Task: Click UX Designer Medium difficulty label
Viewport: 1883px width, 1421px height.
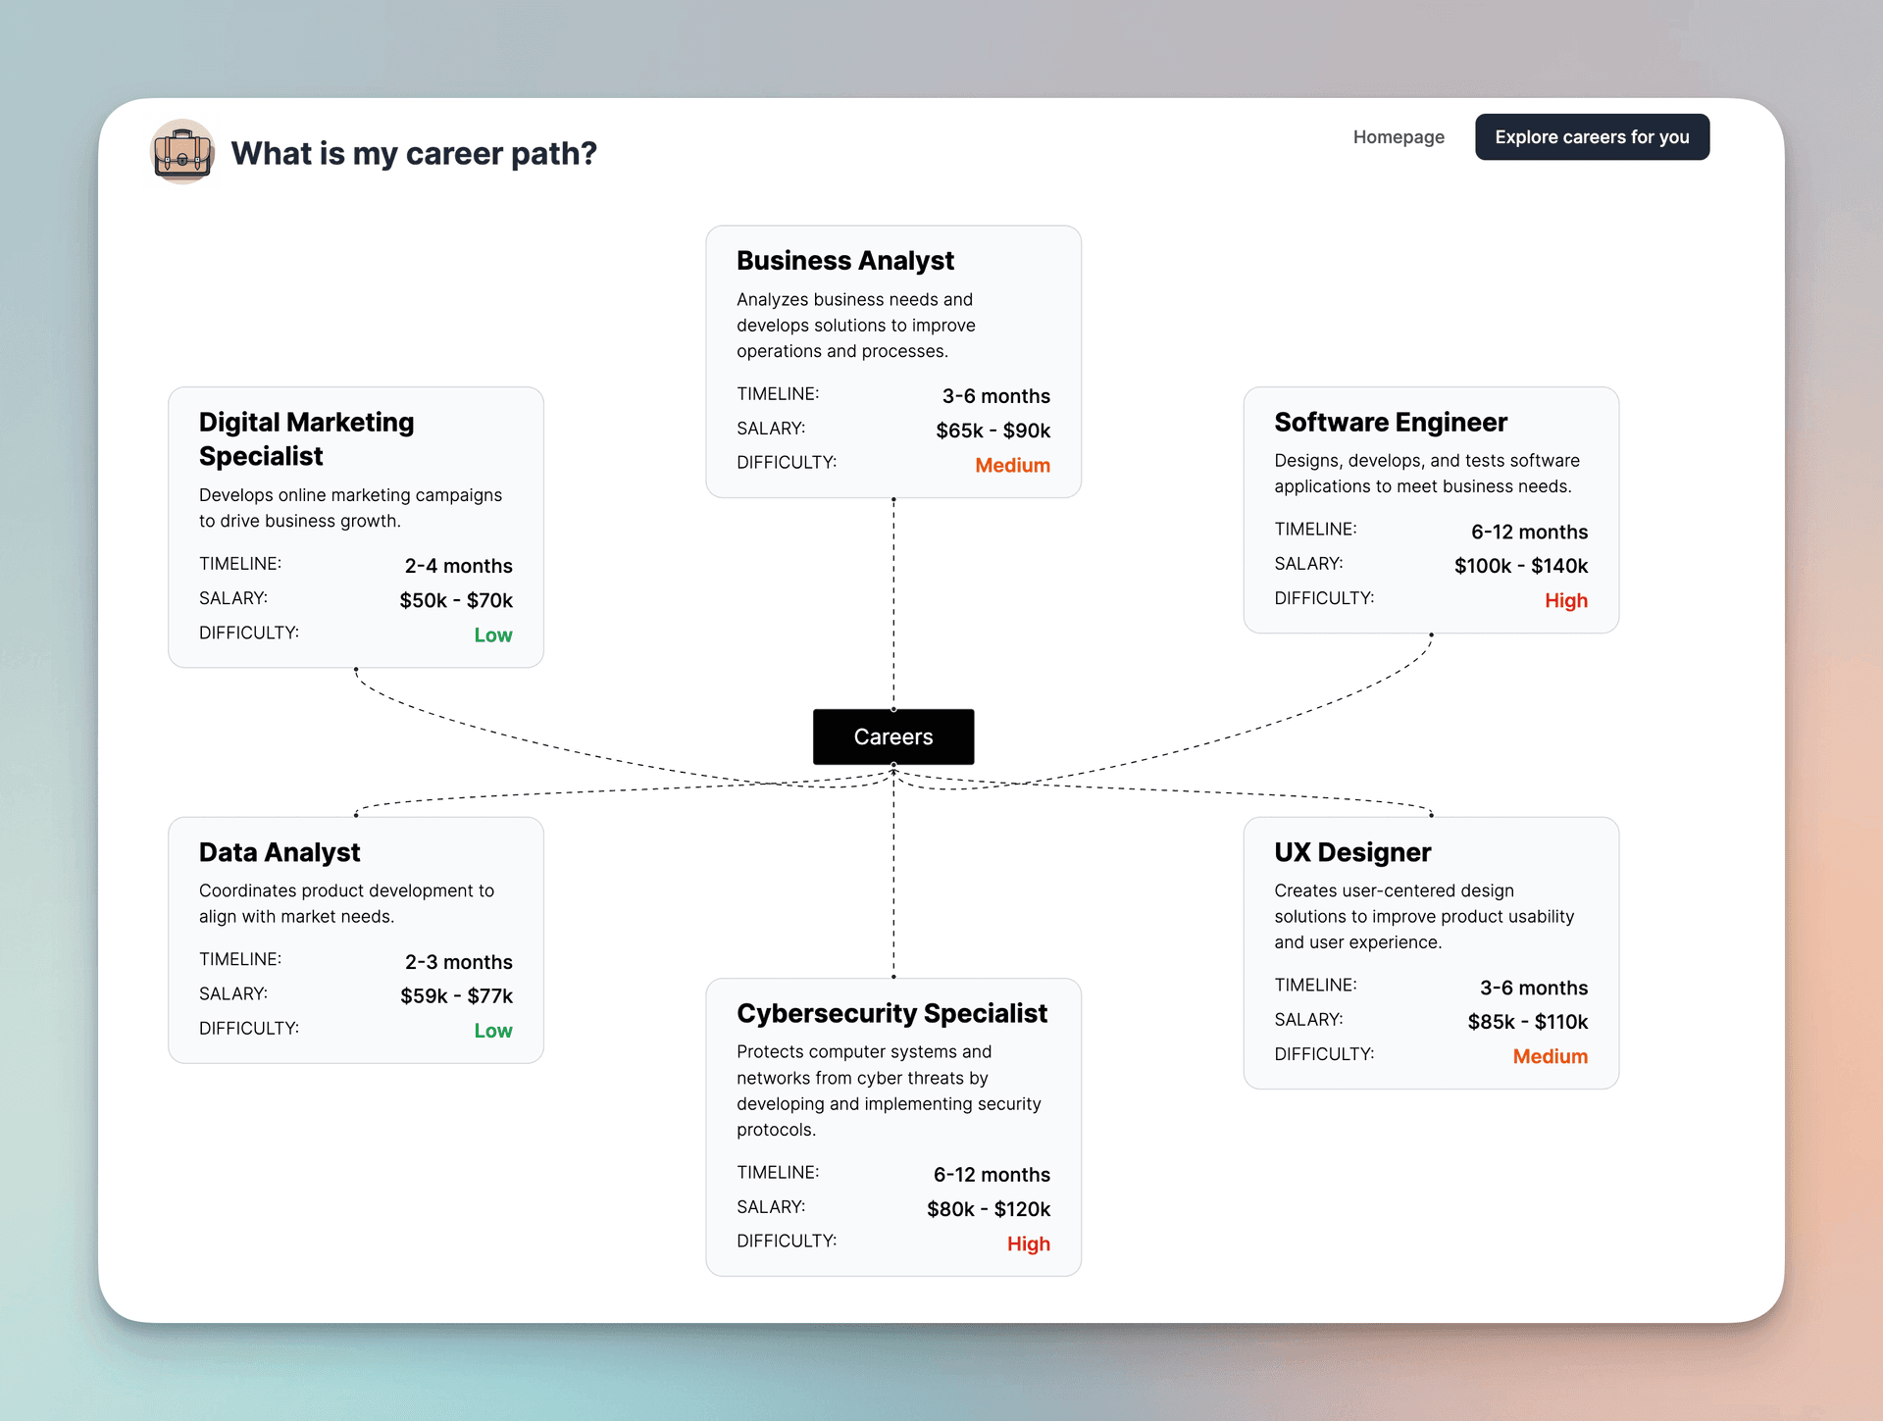Action: (1550, 1056)
